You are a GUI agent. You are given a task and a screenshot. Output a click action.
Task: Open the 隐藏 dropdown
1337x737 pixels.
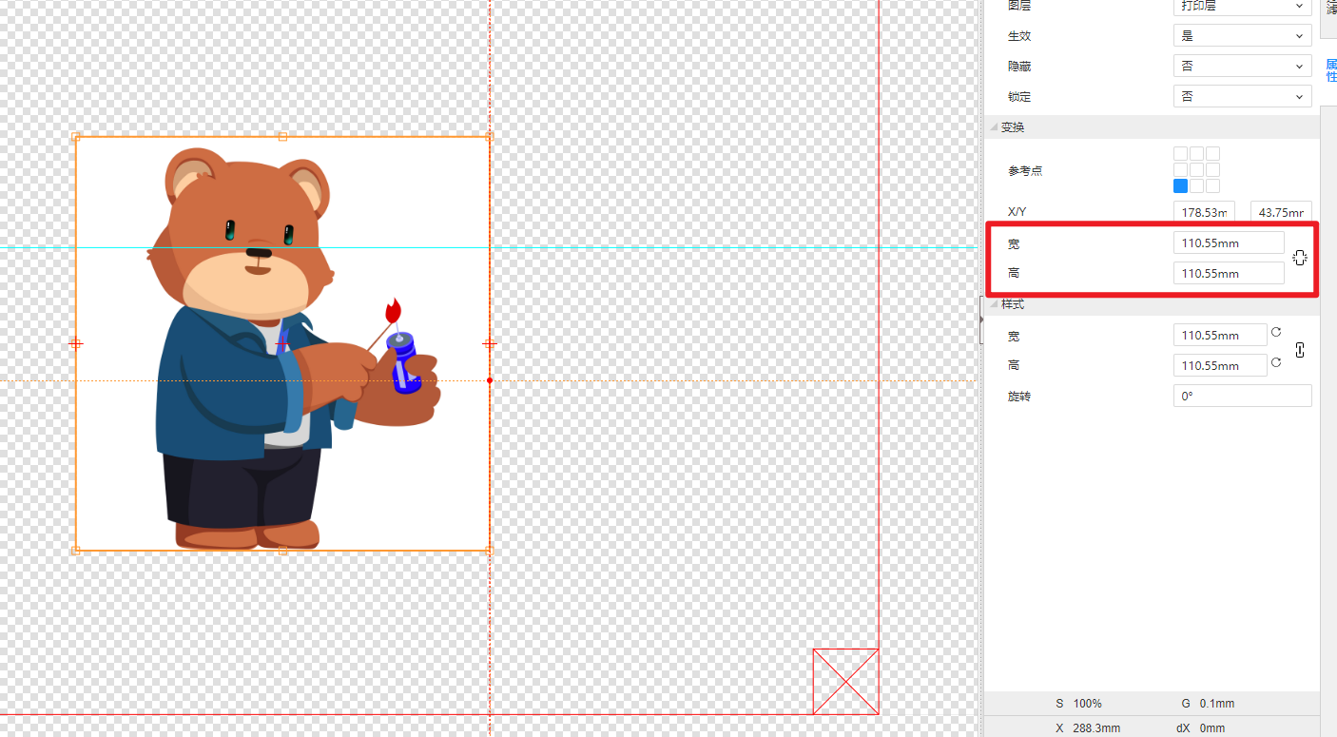coord(1242,66)
